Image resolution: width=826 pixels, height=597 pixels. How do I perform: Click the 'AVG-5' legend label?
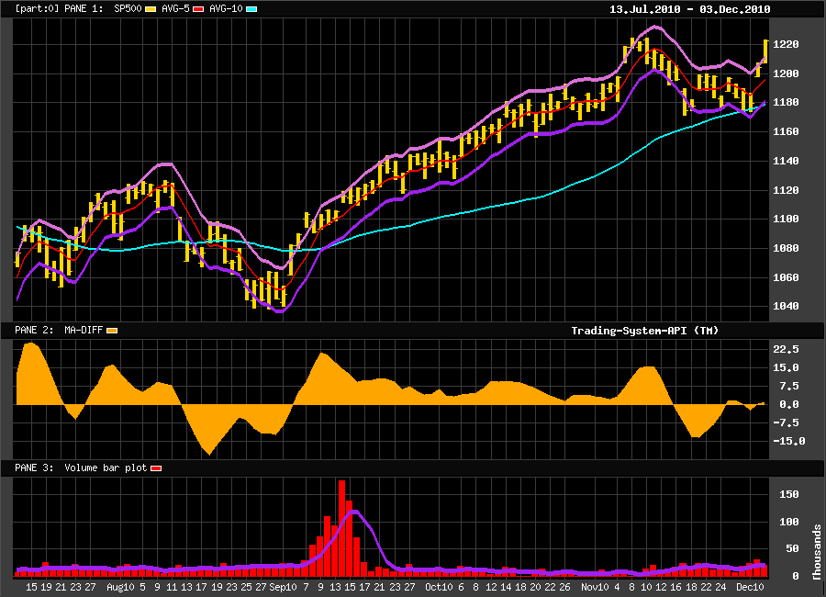pyautogui.click(x=175, y=9)
